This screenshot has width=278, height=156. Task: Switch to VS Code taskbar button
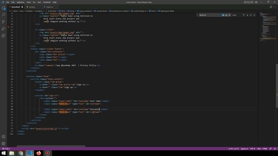(x=30, y=153)
